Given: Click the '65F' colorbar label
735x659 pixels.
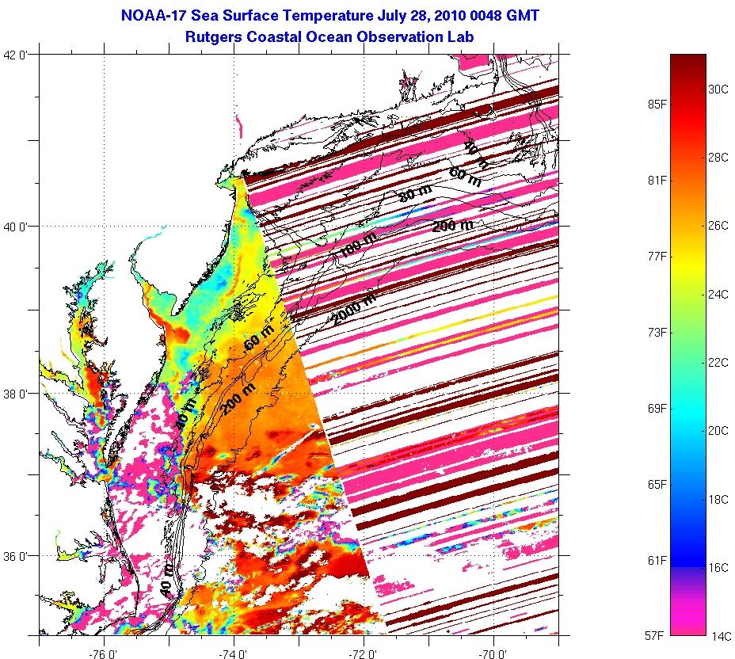Looking at the screenshot, I should 657,484.
